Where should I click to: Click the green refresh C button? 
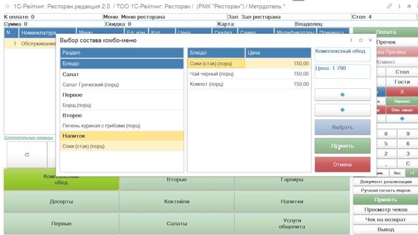click(27, 155)
